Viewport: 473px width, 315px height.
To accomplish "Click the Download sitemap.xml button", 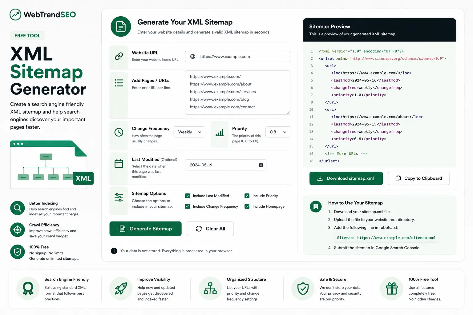I will 346,178.
